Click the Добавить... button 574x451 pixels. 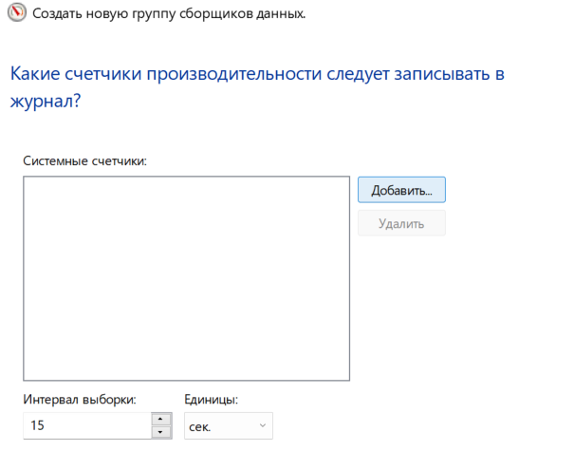pos(401,190)
